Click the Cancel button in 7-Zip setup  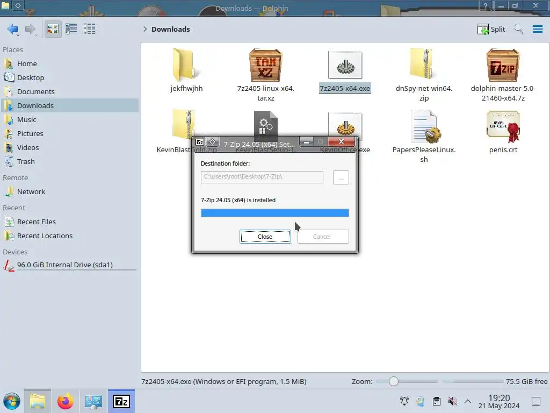pos(323,237)
